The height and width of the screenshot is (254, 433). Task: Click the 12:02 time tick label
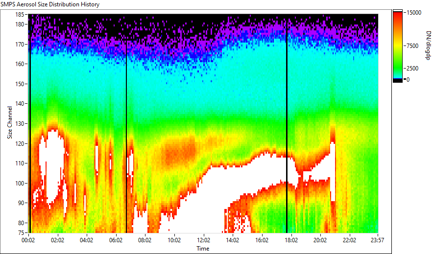[x=203, y=240]
